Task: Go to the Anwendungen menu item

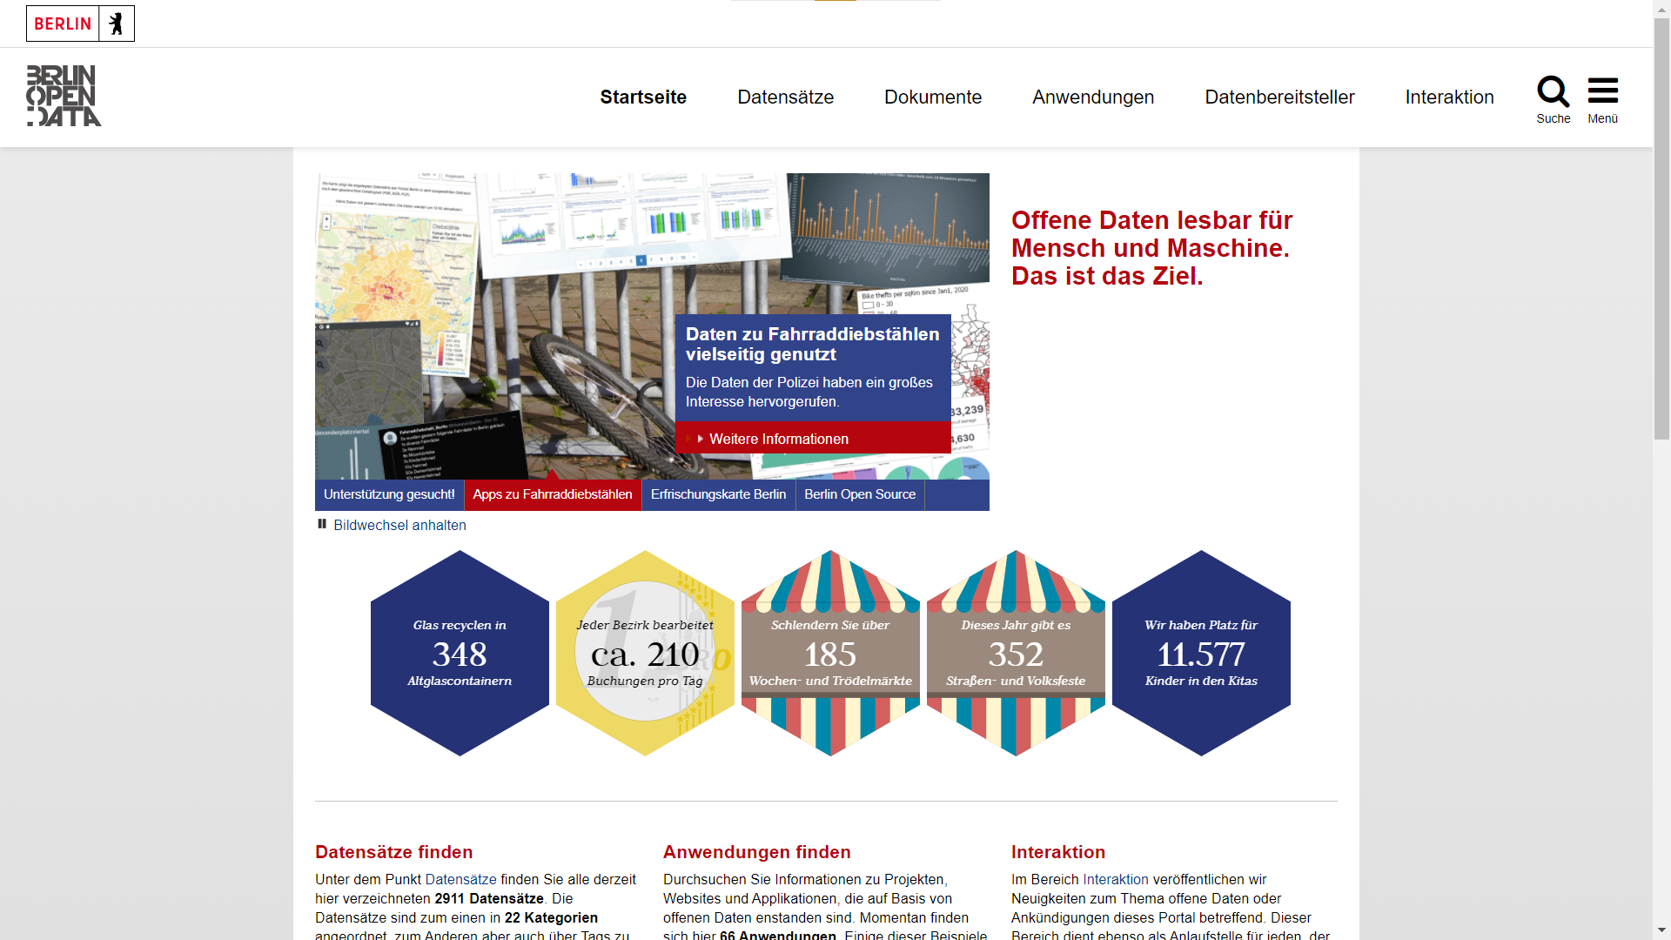Action: [1093, 97]
